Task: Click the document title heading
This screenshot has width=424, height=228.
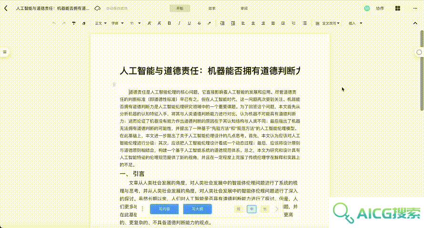Action: 210,71
